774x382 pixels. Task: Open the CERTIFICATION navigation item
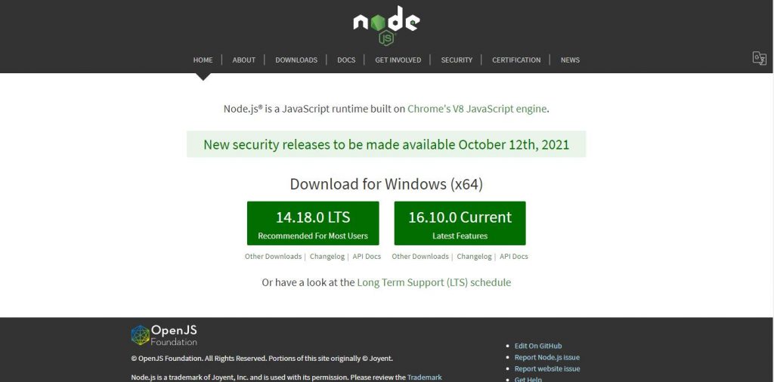click(x=516, y=60)
